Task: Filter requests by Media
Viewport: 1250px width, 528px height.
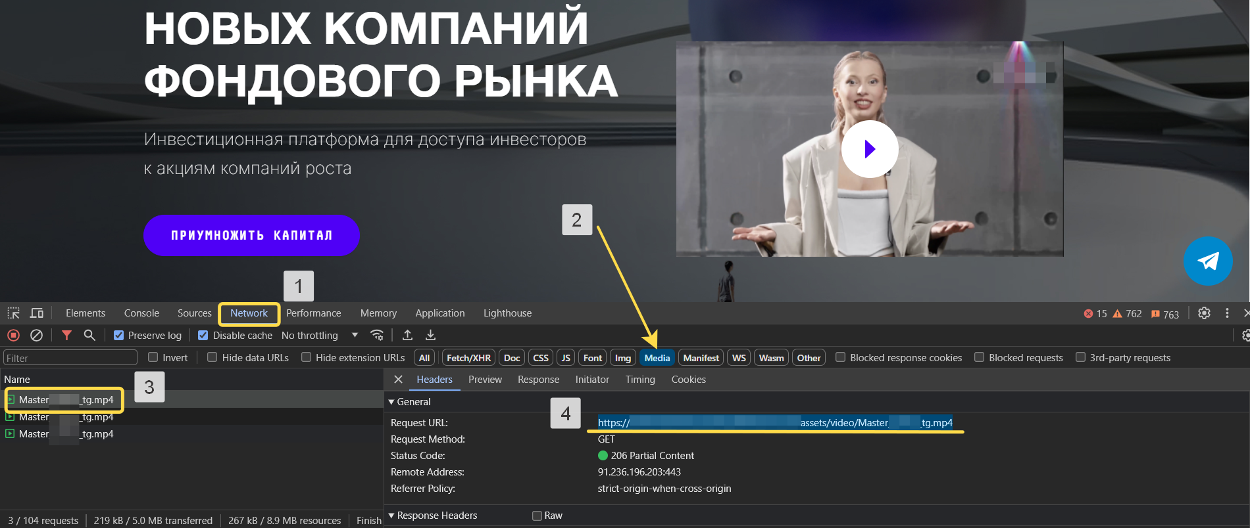Action: (x=657, y=358)
